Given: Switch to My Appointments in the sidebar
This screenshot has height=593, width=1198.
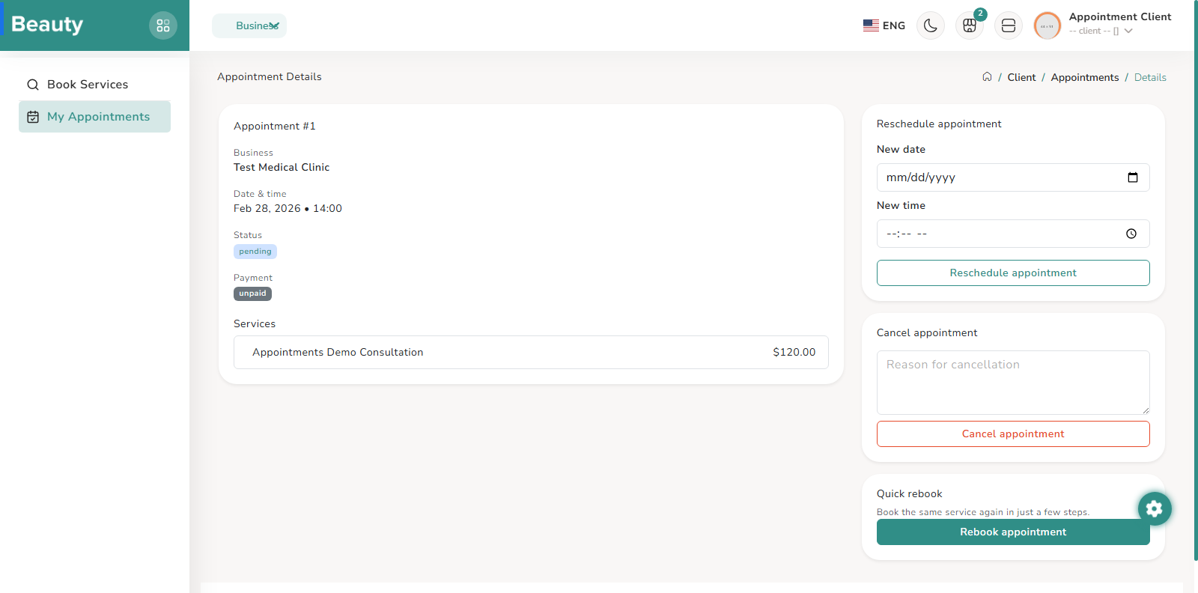Looking at the screenshot, I should (94, 116).
